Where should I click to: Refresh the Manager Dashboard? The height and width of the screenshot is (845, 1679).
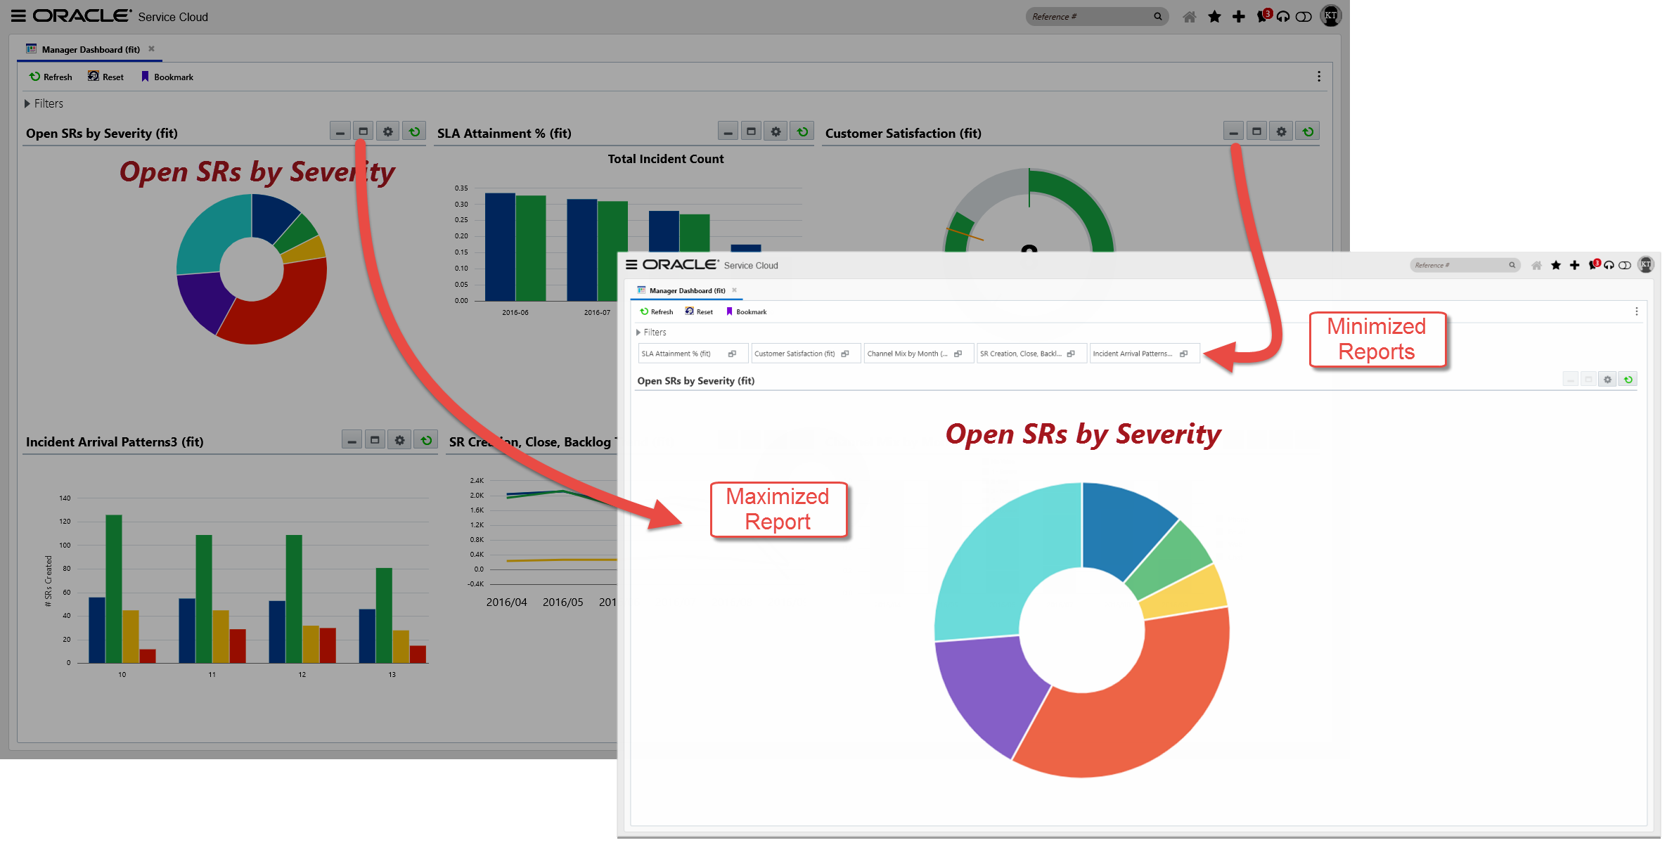coord(50,77)
